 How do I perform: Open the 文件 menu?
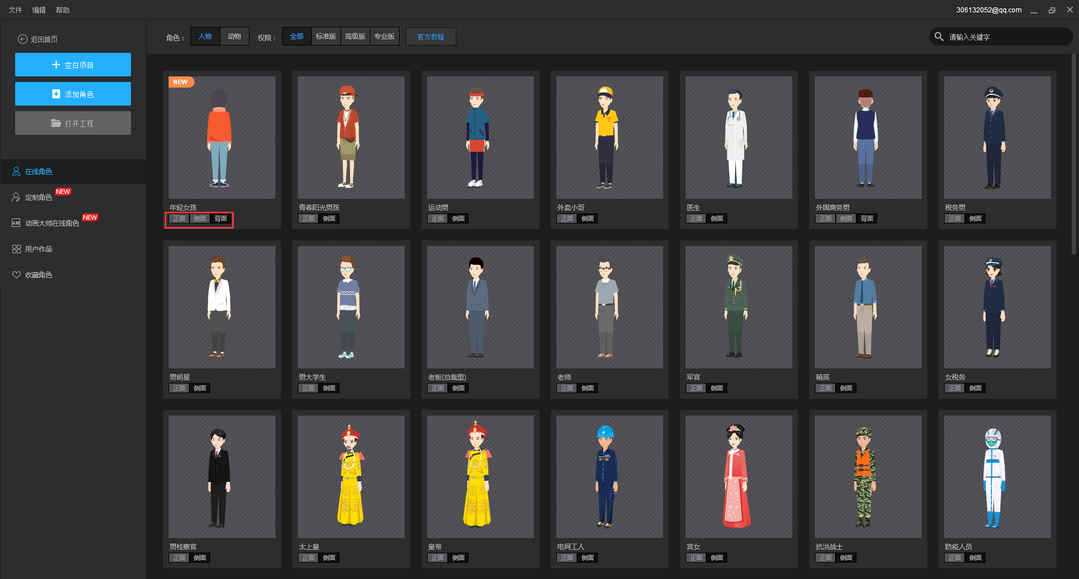(15, 10)
